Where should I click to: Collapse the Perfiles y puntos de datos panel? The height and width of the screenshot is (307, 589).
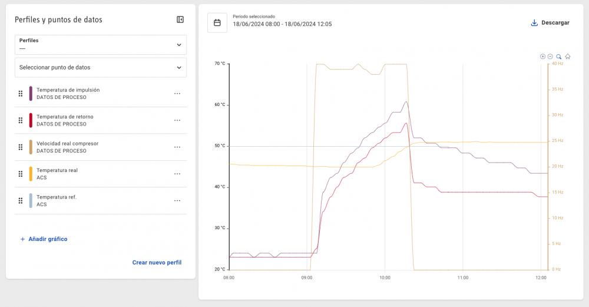point(180,19)
